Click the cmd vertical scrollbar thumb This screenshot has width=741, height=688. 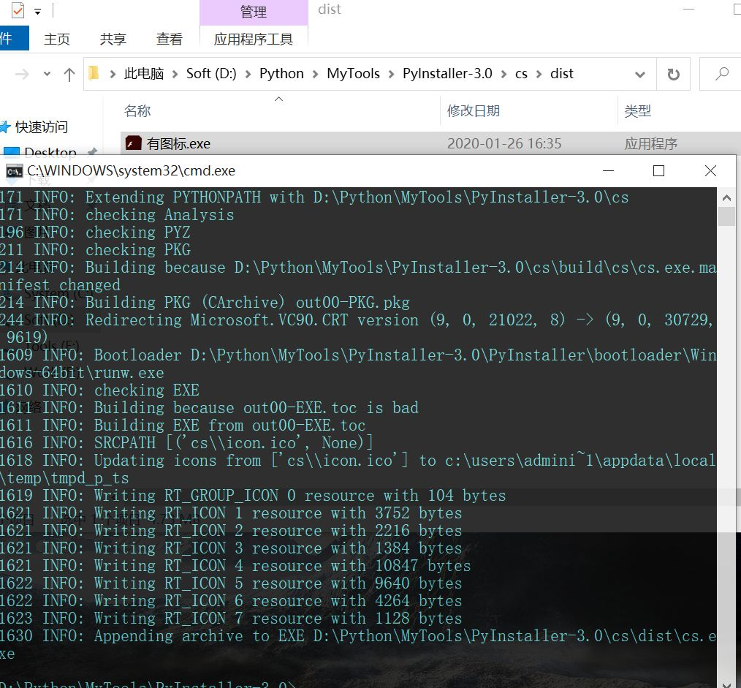(727, 217)
